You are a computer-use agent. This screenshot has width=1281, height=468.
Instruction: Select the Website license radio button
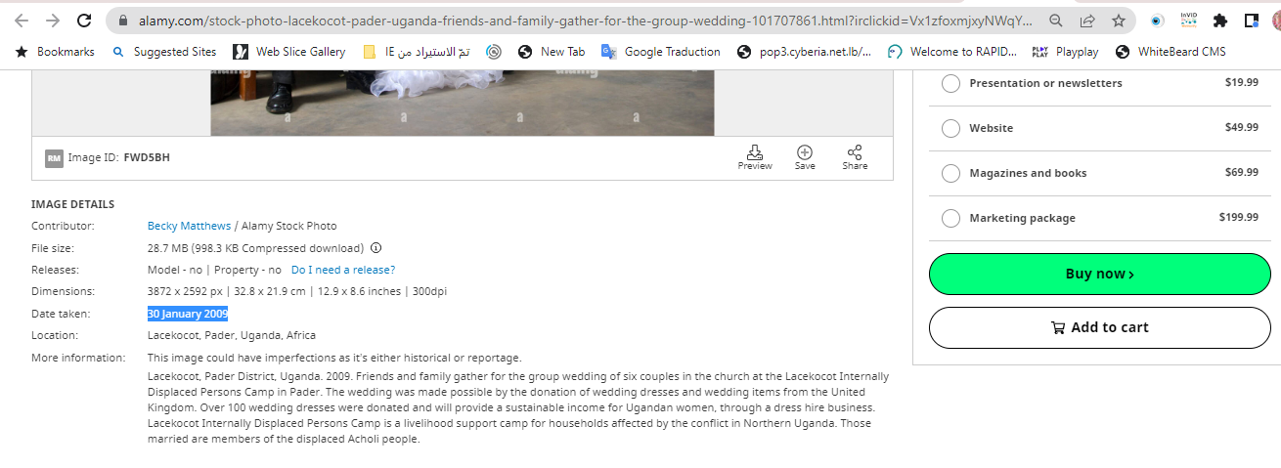(950, 128)
